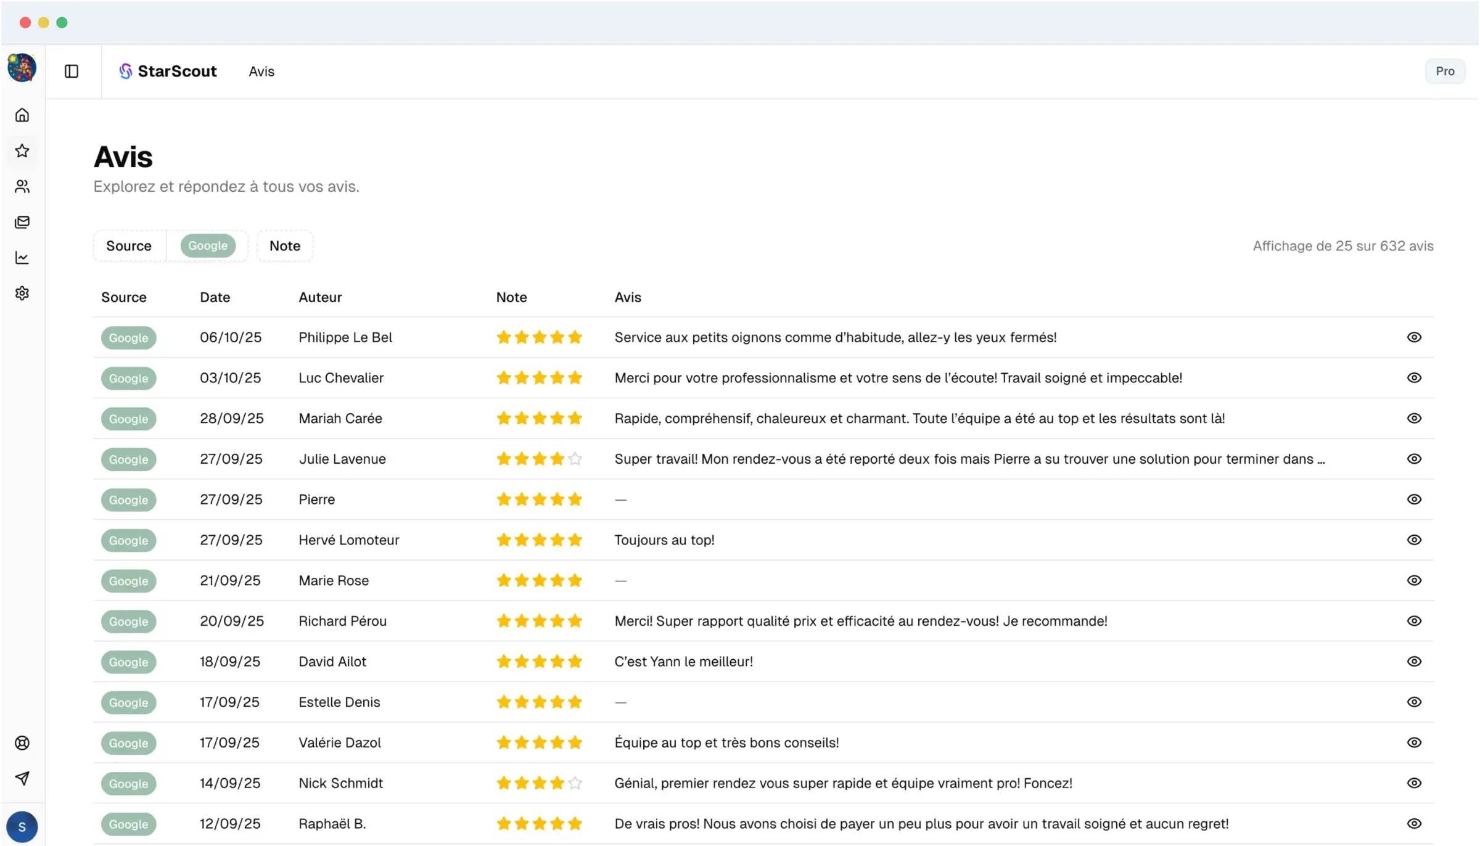Open the Source filter dropdown
This screenshot has height=846, width=1480.
129,245
